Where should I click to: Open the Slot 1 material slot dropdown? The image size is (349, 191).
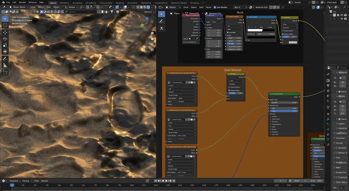point(240,7)
